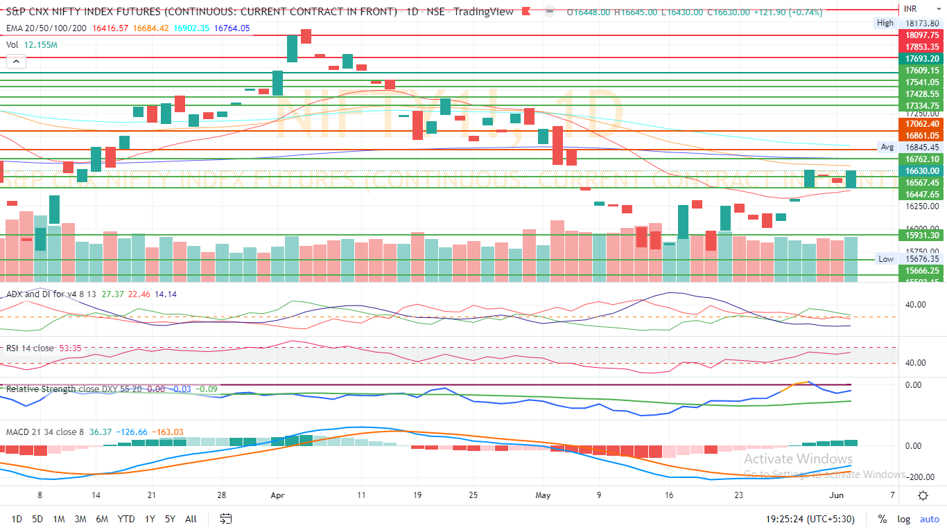Select the RSI 14 close legend
This screenshot has width=947, height=532.
[30, 348]
